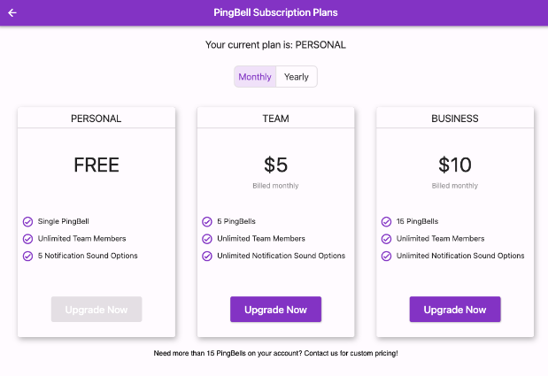Click the disabled Personal Upgrade Now button

[96, 310]
